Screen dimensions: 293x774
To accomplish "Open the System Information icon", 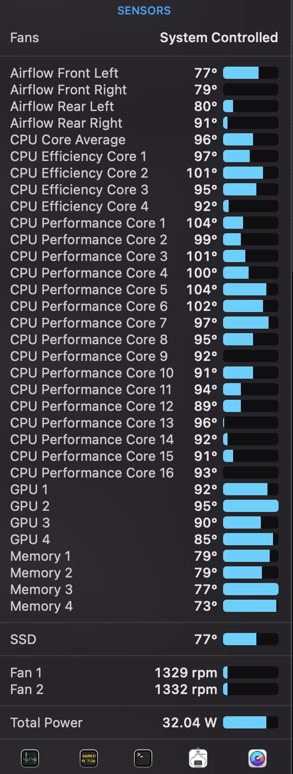I will [199, 758].
